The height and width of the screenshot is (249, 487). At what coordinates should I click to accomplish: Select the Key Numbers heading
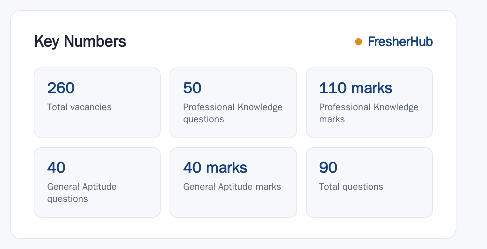[80, 42]
